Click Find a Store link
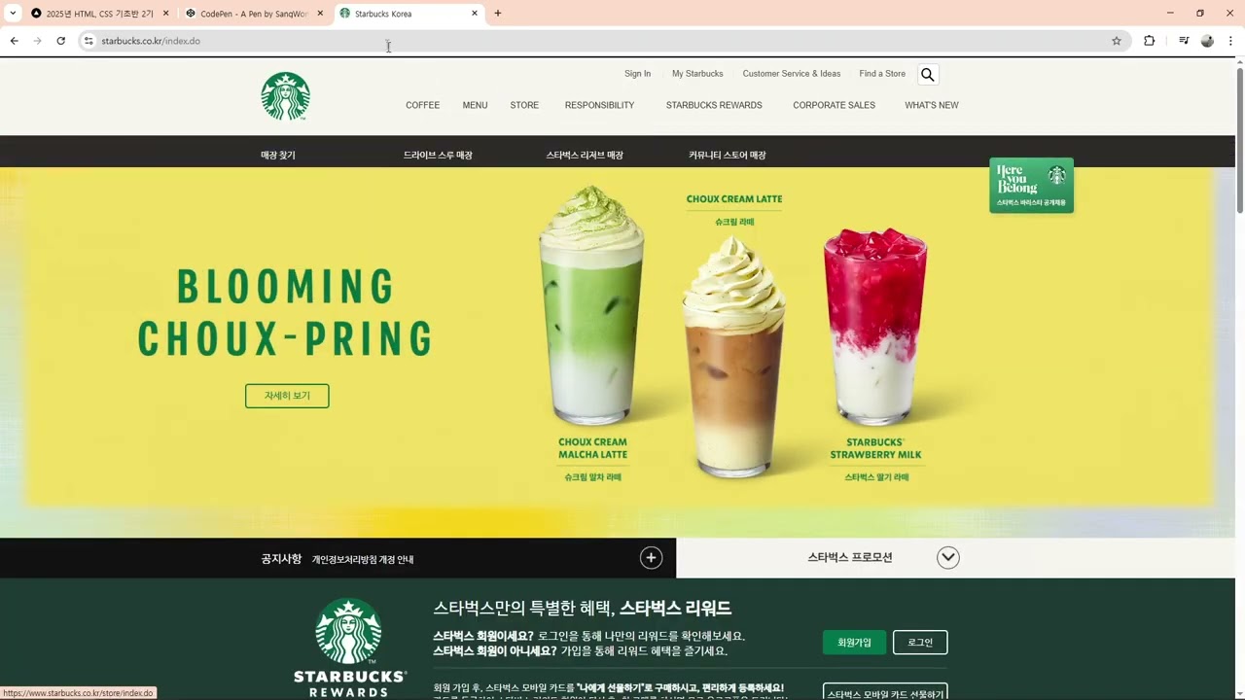The width and height of the screenshot is (1245, 700). (x=882, y=74)
